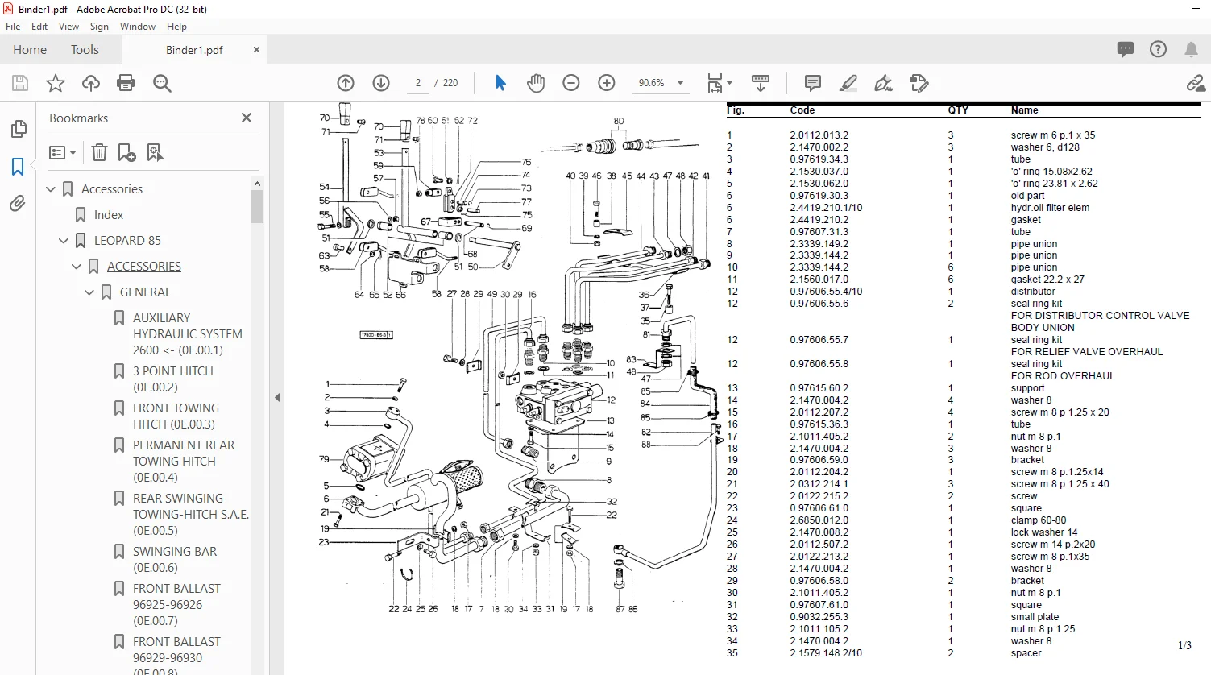This screenshot has height=675, width=1211.
Task: Open the File menu
Action: click(x=13, y=27)
